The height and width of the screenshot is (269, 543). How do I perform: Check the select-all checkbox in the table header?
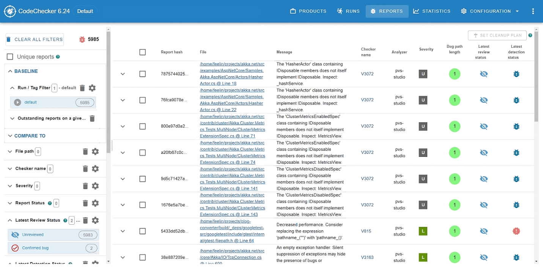pyautogui.click(x=143, y=52)
